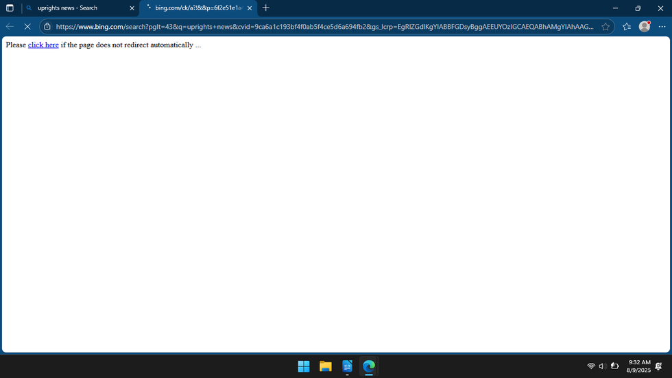Open the notifications bell icon
672x378 pixels.
(659, 366)
